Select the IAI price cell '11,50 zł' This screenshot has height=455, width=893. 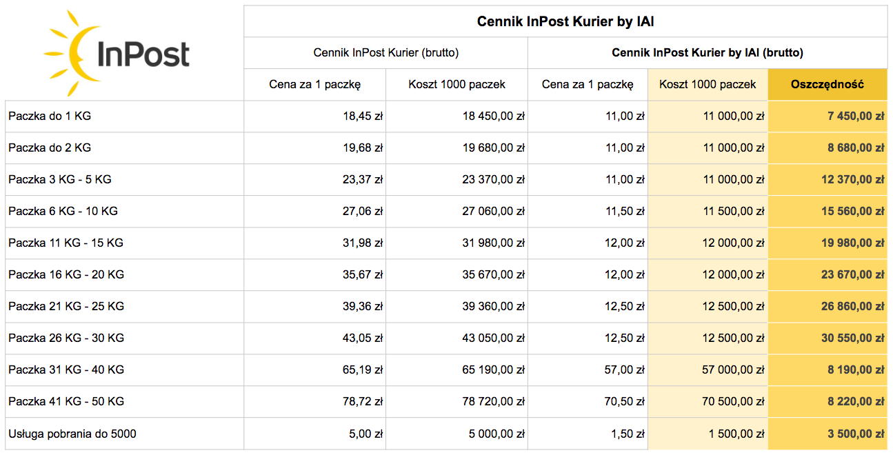588,212
